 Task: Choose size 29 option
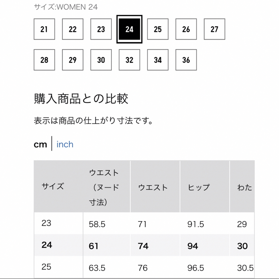click(x=73, y=60)
